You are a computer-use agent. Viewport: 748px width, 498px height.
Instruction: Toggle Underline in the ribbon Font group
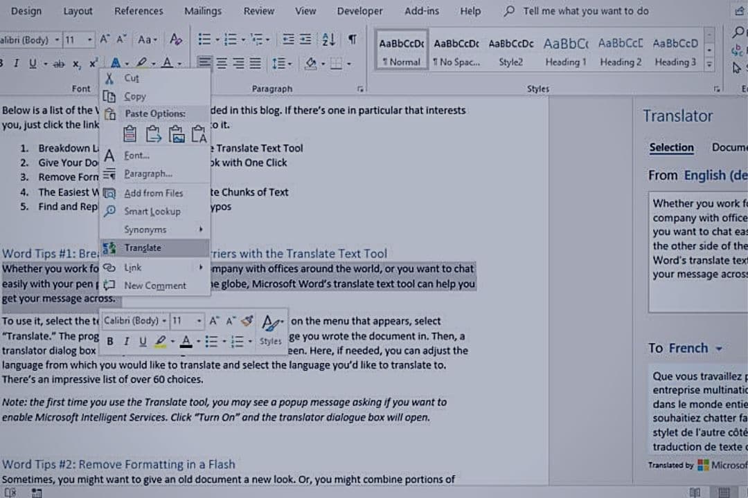[x=33, y=64]
